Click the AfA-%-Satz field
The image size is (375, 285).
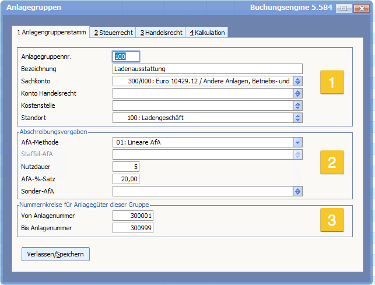pyautogui.click(x=125, y=179)
